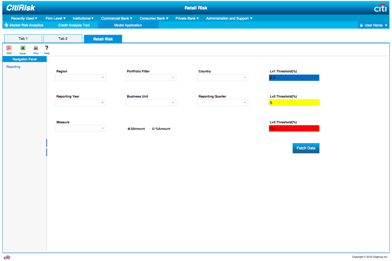Click the Lv1 Threshold(%) label
Screen dimensions: 392x261
tap(283, 71)
